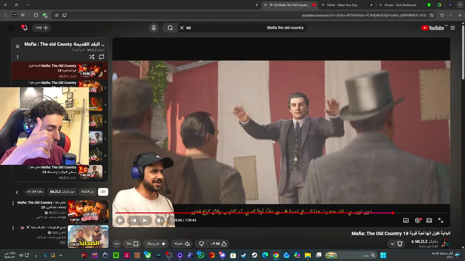
Task: Open MLZLZ channel name link
Action: click(x=426, y=241)
